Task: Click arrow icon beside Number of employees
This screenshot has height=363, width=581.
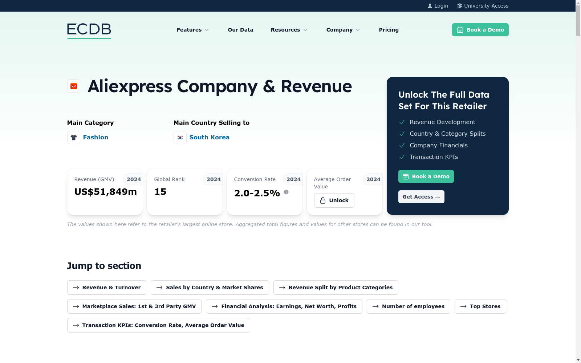Action: point(375,306)
